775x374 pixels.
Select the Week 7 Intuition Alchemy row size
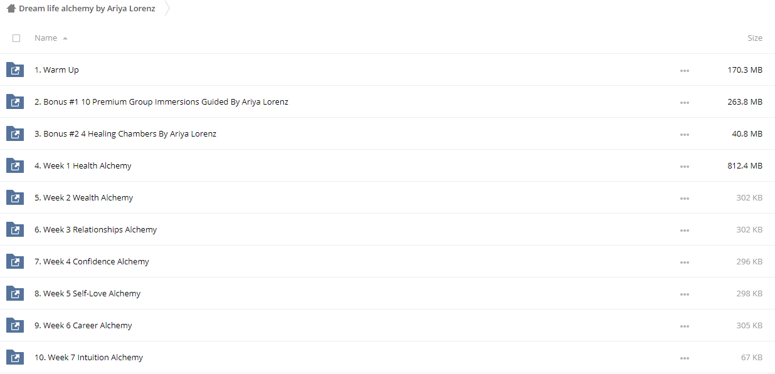751,357
